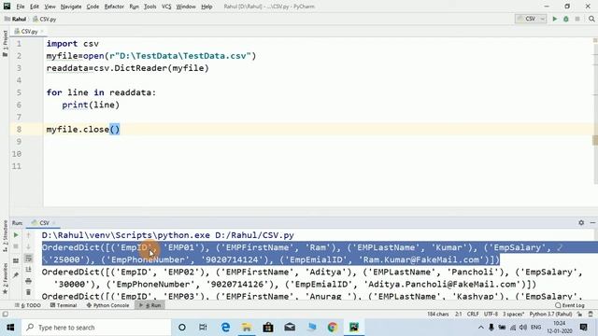Viewport: 598px width, 336px height.
Task: Click the lock icon in the status bar
Action: pos(579,315)
